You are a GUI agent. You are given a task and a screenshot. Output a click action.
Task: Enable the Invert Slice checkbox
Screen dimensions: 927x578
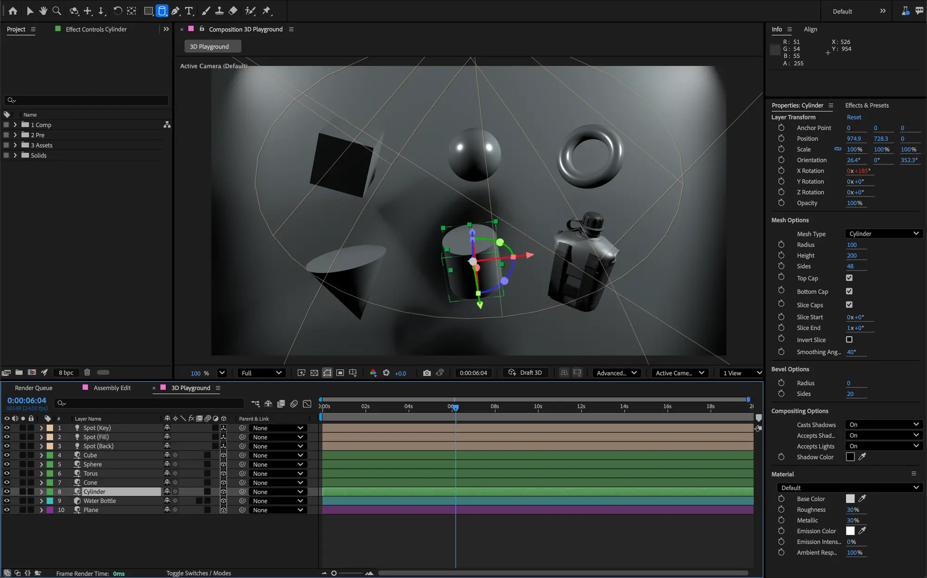point(849,339)
